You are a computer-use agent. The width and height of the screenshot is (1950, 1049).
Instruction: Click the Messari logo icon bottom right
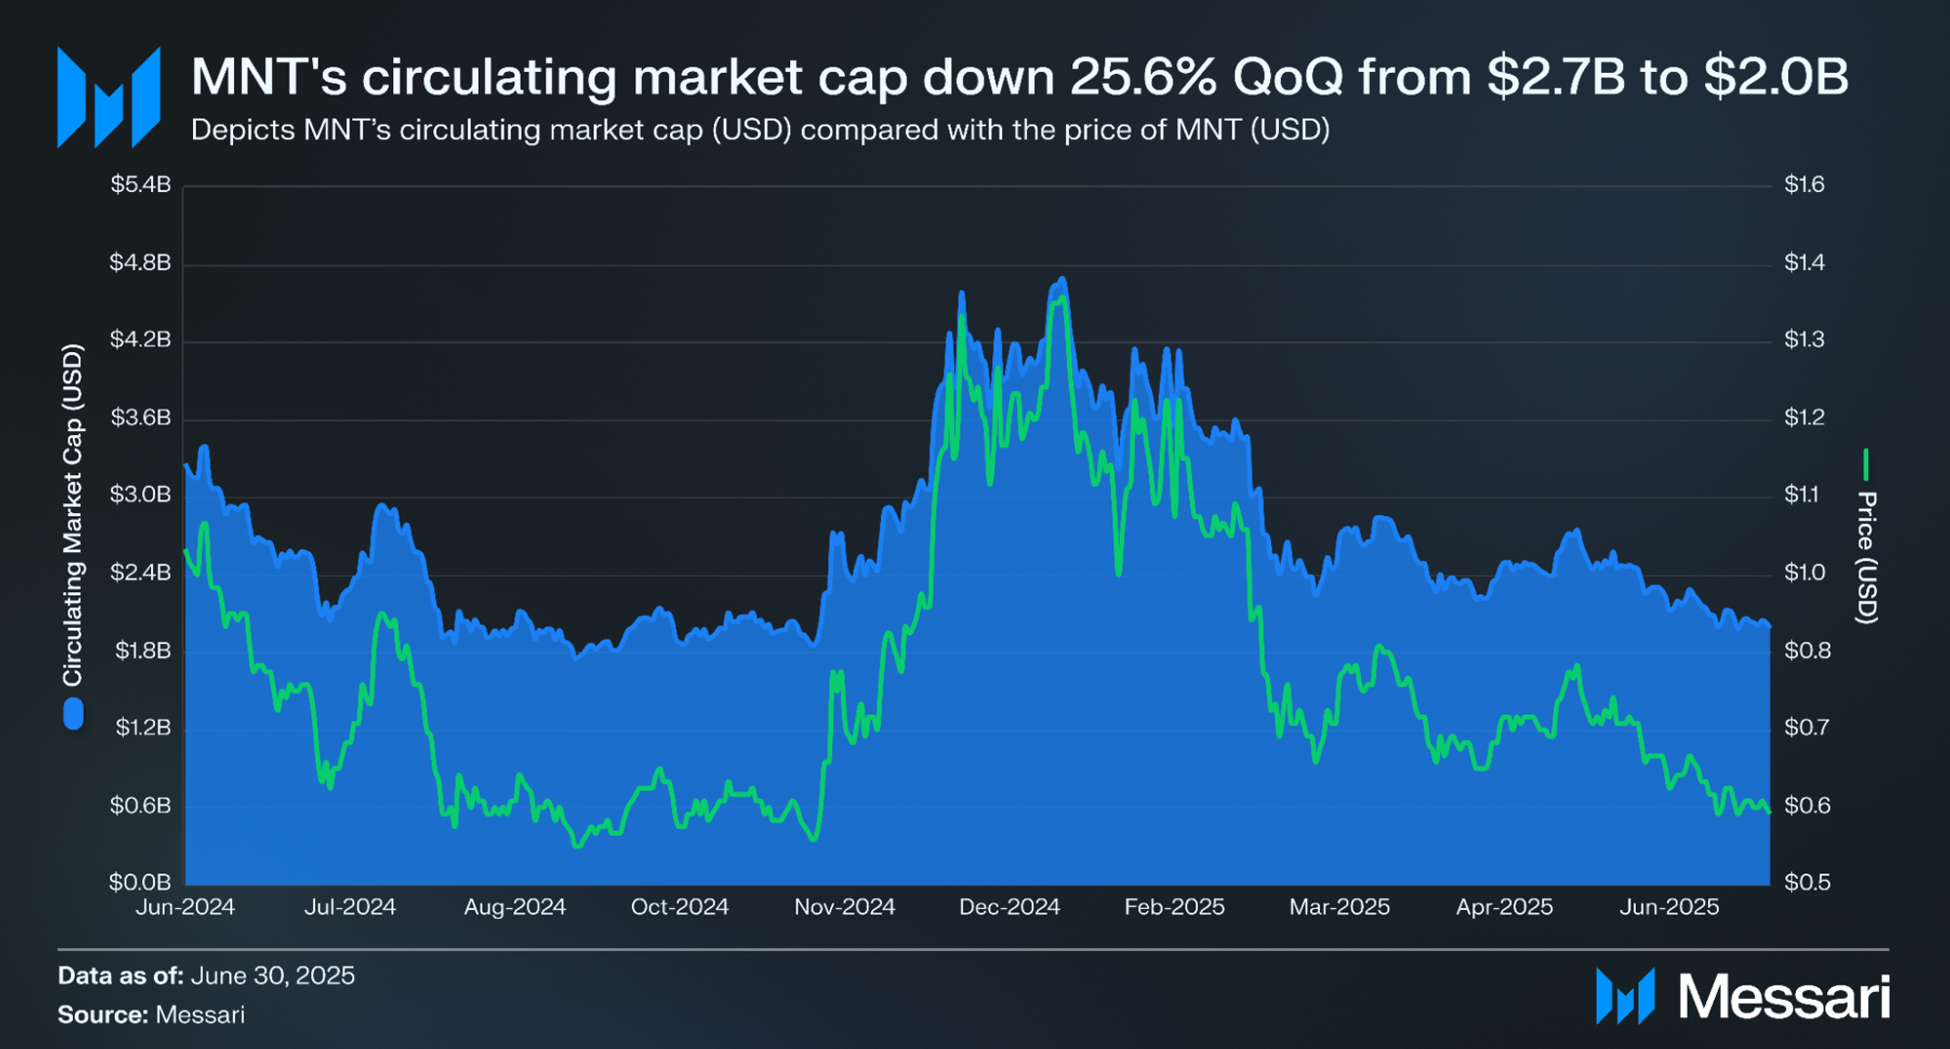point(1625,995)
